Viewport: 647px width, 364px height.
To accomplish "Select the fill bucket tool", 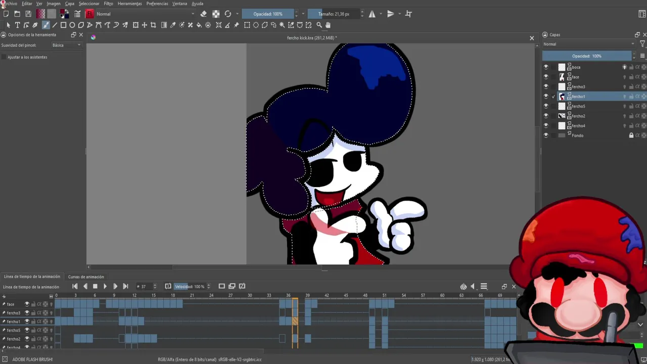I will pos(199,25).
